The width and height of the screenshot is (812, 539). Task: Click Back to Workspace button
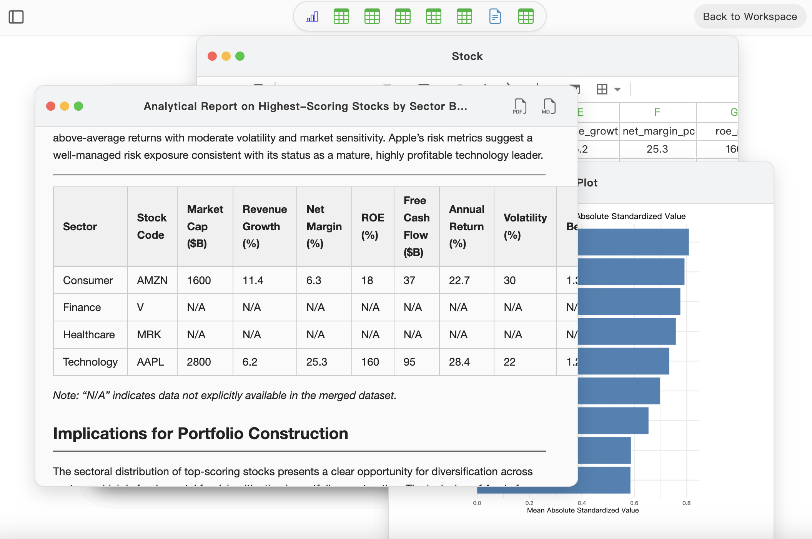click(x=750, y=17)
